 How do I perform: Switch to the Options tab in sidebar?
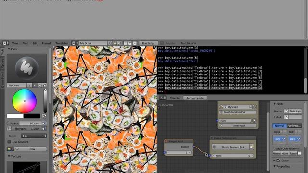pyautogui.click(x=2, y=63)
